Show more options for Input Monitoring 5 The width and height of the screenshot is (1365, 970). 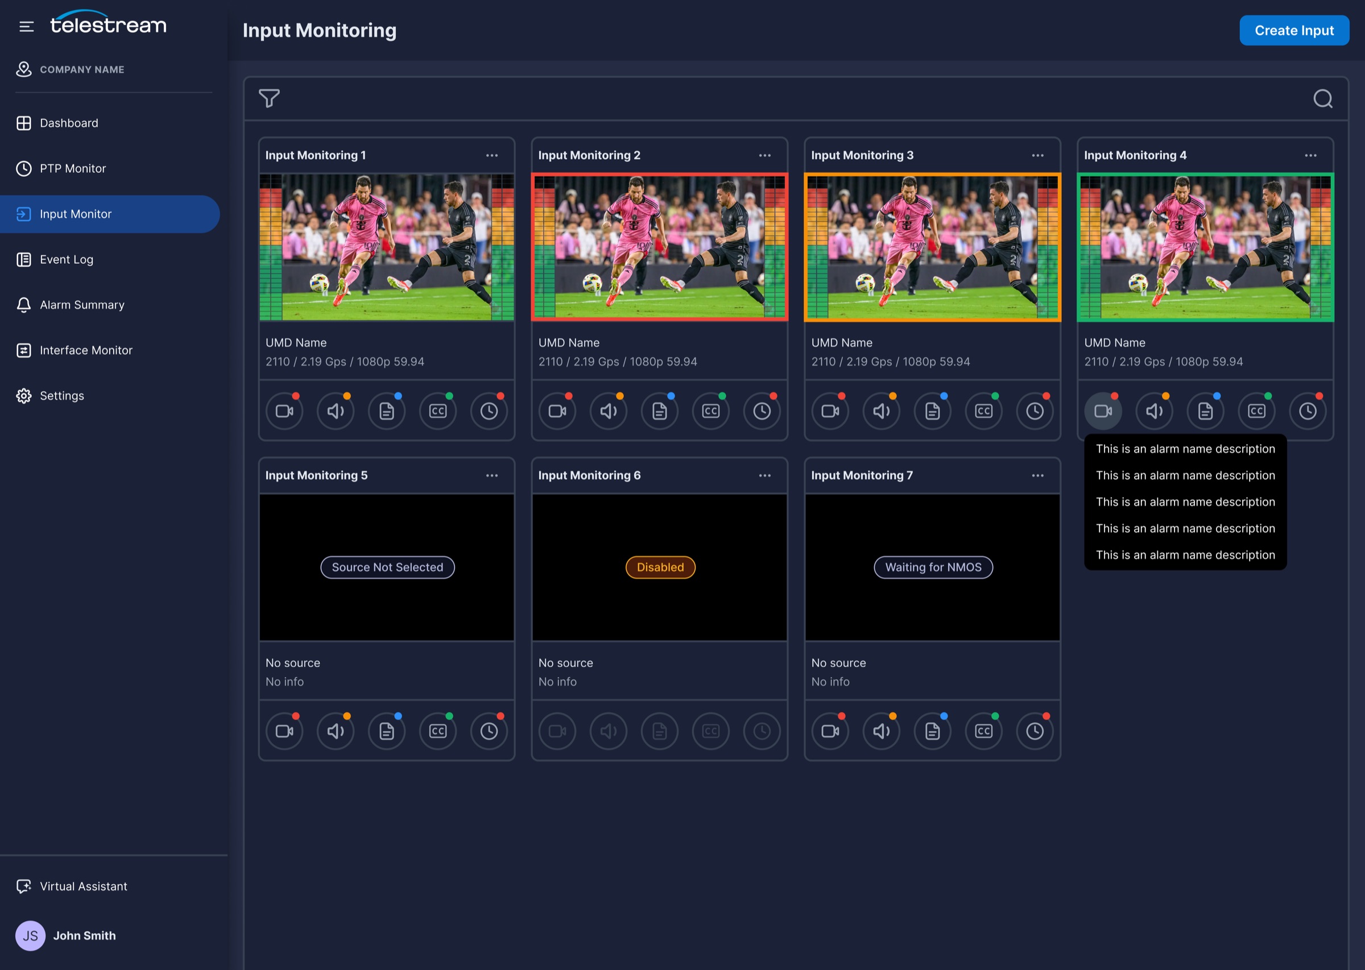[491, 475]
